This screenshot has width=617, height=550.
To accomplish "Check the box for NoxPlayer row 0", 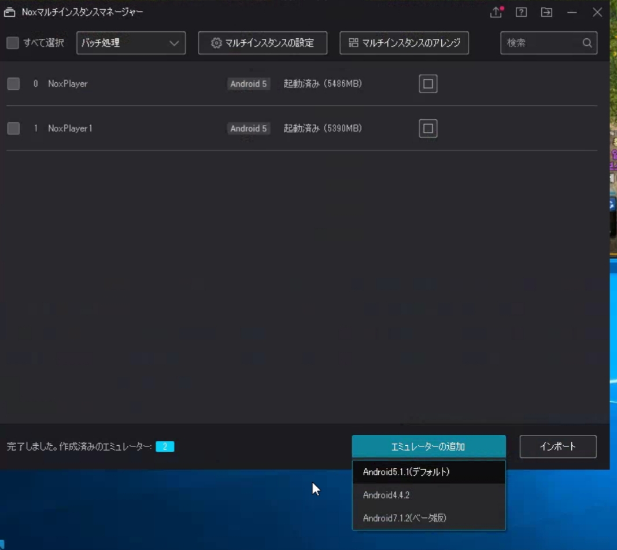I will (13, 83).
